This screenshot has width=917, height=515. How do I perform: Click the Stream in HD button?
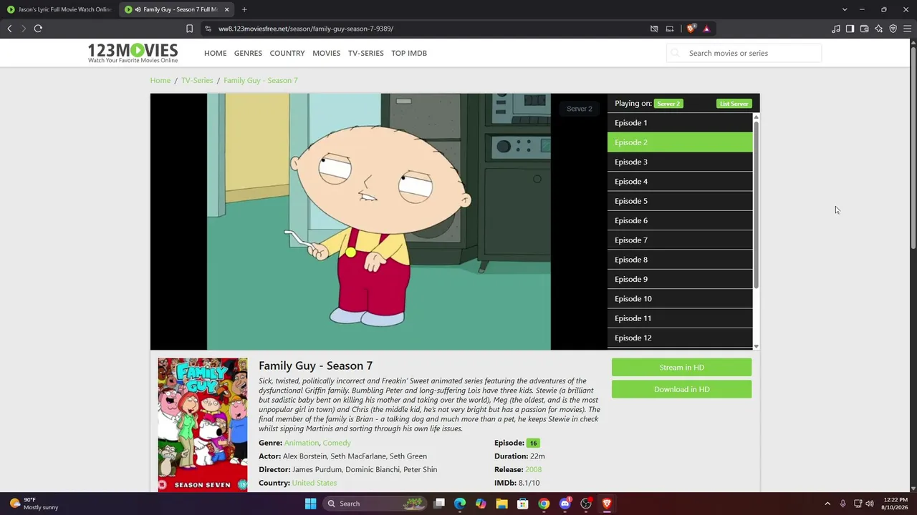(x=681, y=368)
